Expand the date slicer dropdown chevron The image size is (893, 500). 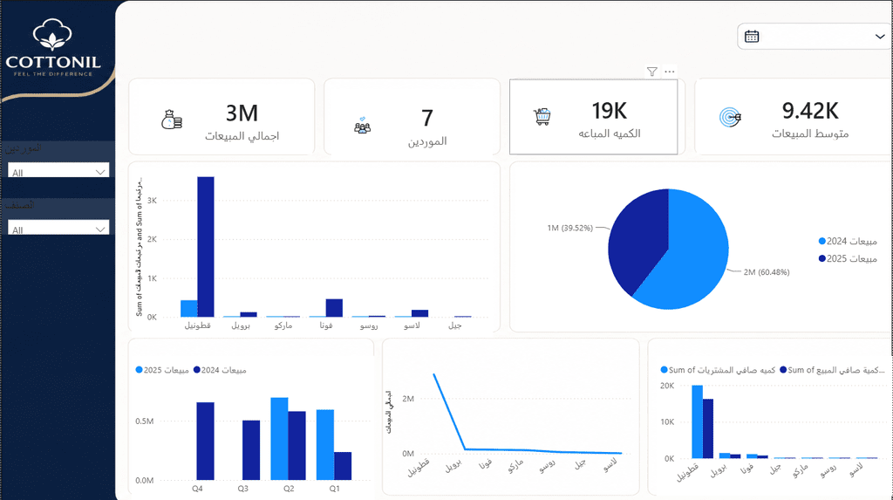[x=880, y=37]
